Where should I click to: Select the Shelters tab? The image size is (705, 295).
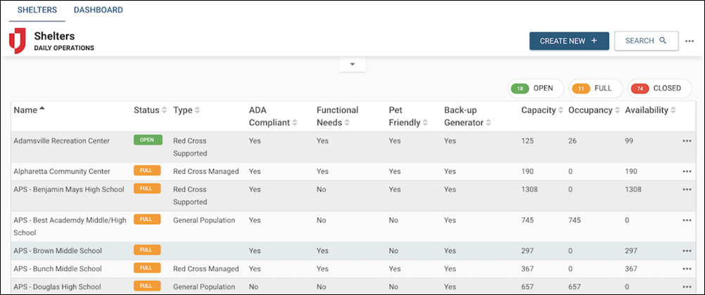click(x=37, y=11)
